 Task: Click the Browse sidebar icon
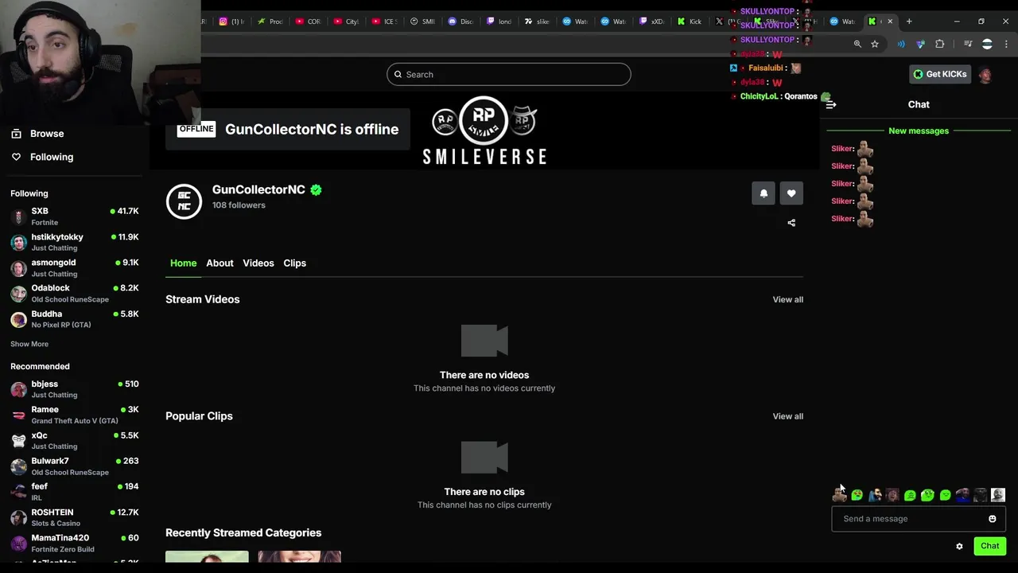[x=16, y=134]
